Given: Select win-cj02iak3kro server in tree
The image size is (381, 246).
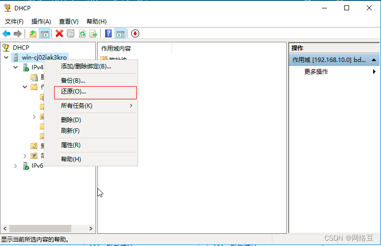Looking at the screenshot, I should [x=44, y=58].
